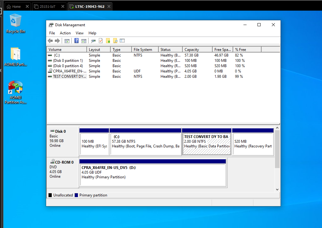Sort by Volume column header
Screen dimensions: 322x228
pos(67,50)
